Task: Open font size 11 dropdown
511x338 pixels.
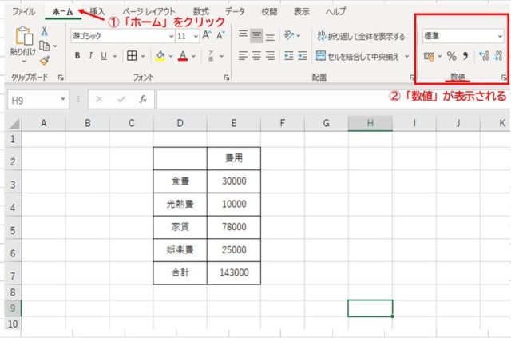Action: 196,36
